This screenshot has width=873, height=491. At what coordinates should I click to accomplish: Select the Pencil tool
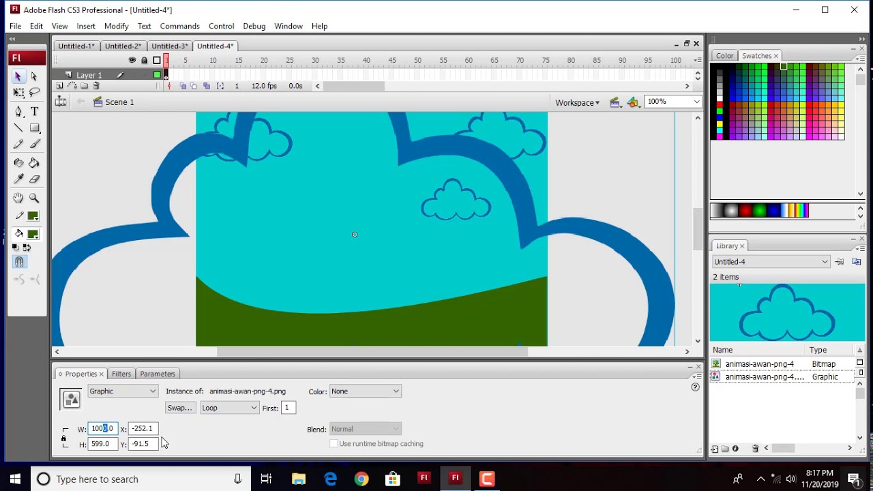tap(18, 144)
